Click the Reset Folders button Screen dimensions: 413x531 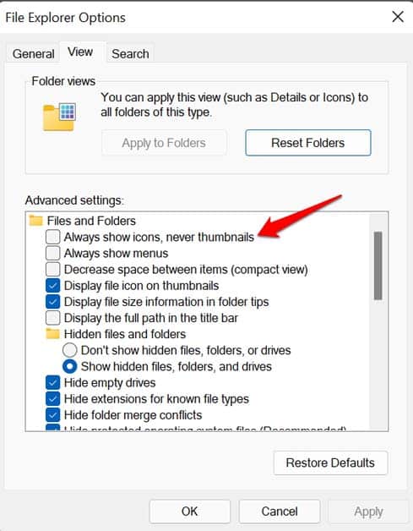308,143
